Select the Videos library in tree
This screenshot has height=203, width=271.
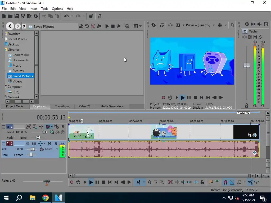pos(17,81)
